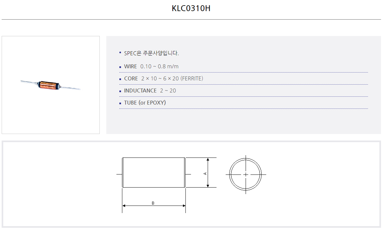Click the 2 ~ 20 inductance value

click(168, 91)
